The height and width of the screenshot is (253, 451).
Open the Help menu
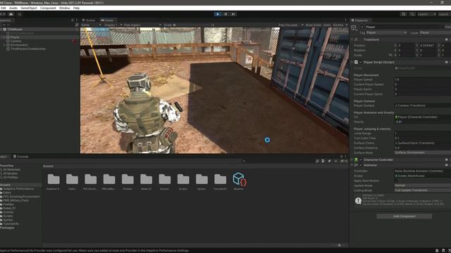point(76,8)
